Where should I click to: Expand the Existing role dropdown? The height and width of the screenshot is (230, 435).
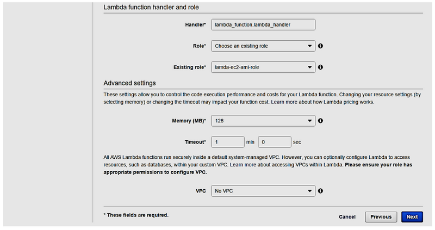[x=263, y=67]
